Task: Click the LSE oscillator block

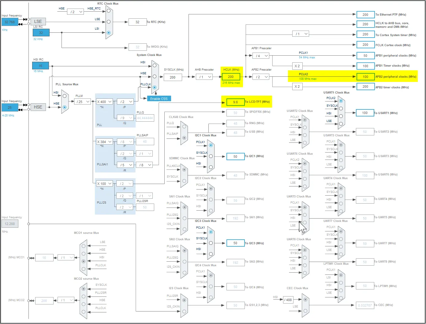Action: (x=38, y=21)
